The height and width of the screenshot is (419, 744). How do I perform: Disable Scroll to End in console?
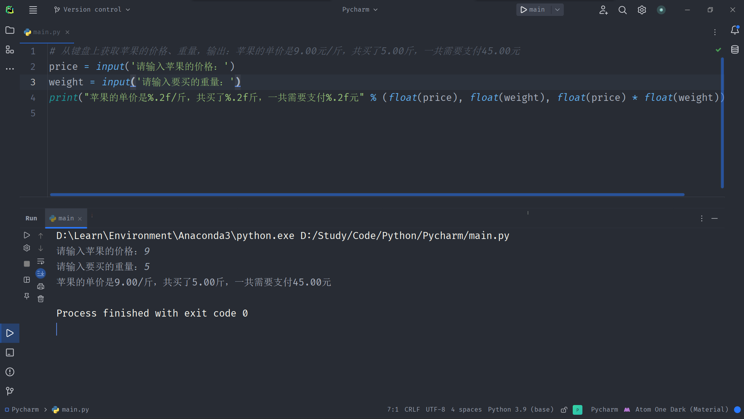pyautogui.click(x=41, y=273)
